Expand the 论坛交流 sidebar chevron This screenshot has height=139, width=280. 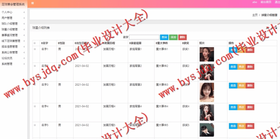pyautogui.click(x=24, y=58)
